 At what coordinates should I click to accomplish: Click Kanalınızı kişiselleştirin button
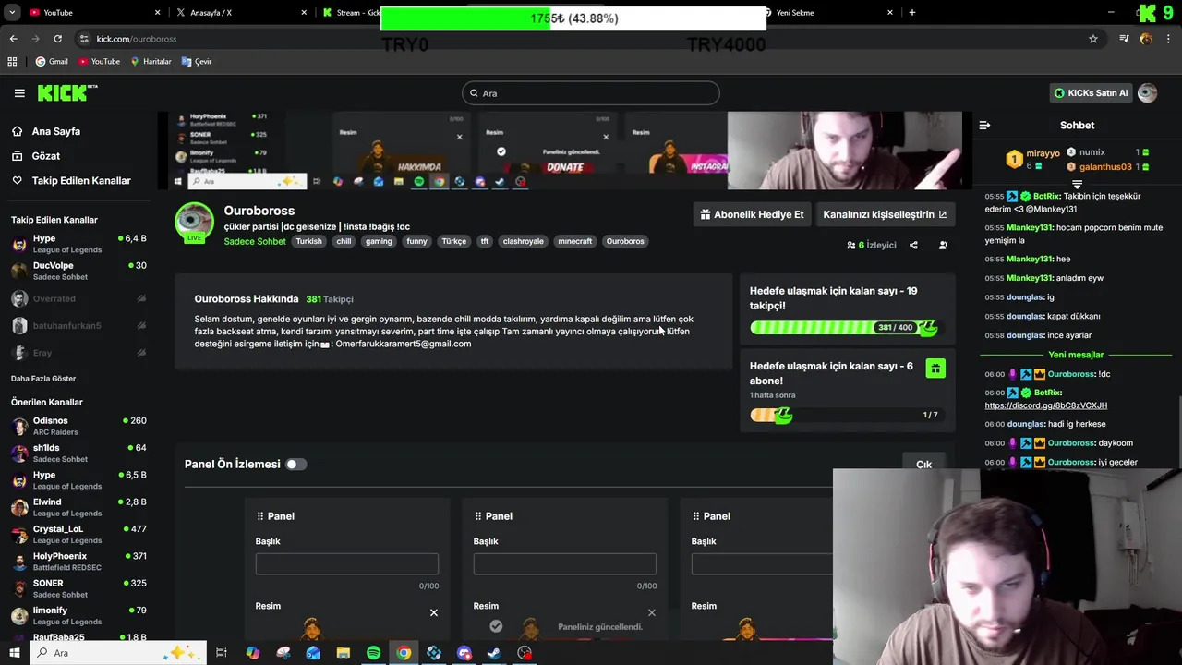(885, 214)
